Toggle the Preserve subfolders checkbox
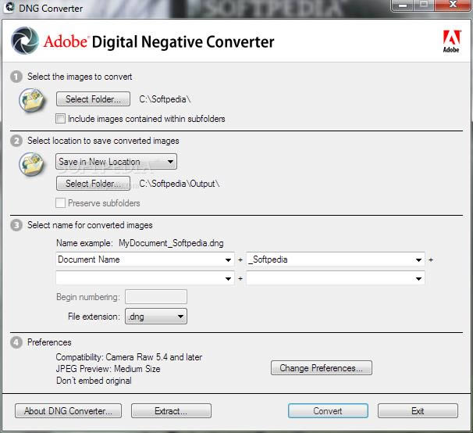 pos(60,202)
